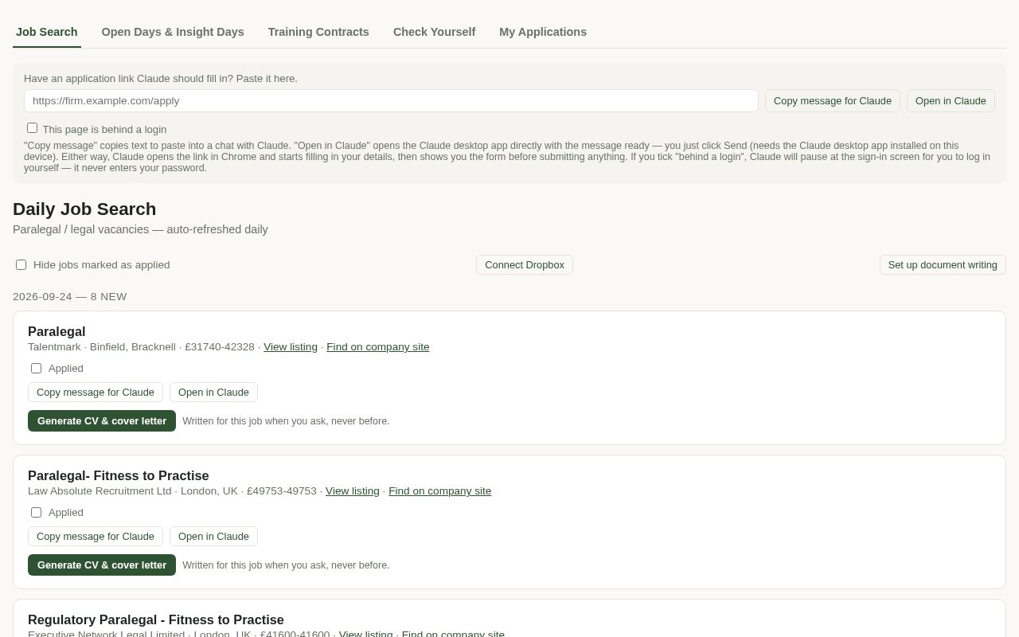
Task: Find Talentmark Paralegal job on company site
Action: [377, 347]
